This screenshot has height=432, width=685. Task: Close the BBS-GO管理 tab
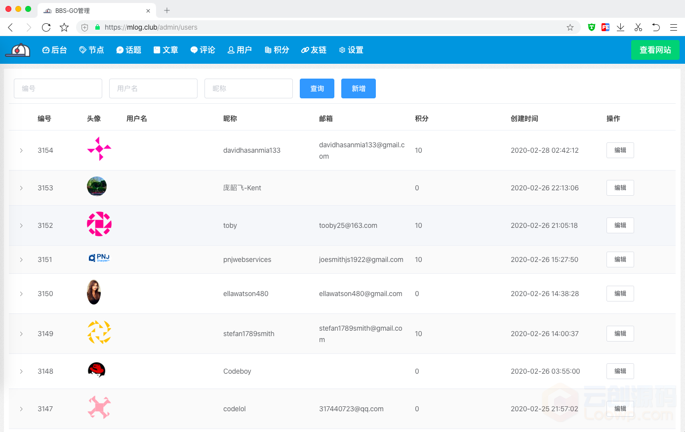pos(148,10)
